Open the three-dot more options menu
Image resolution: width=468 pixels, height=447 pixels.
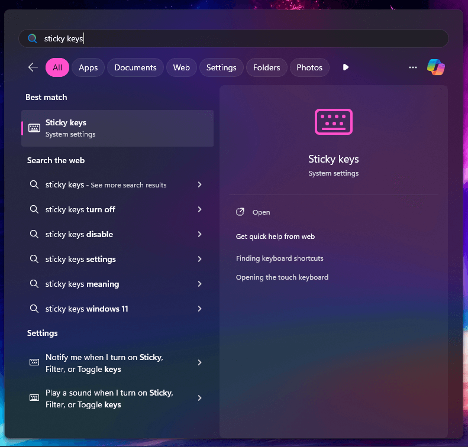(413, 67)
